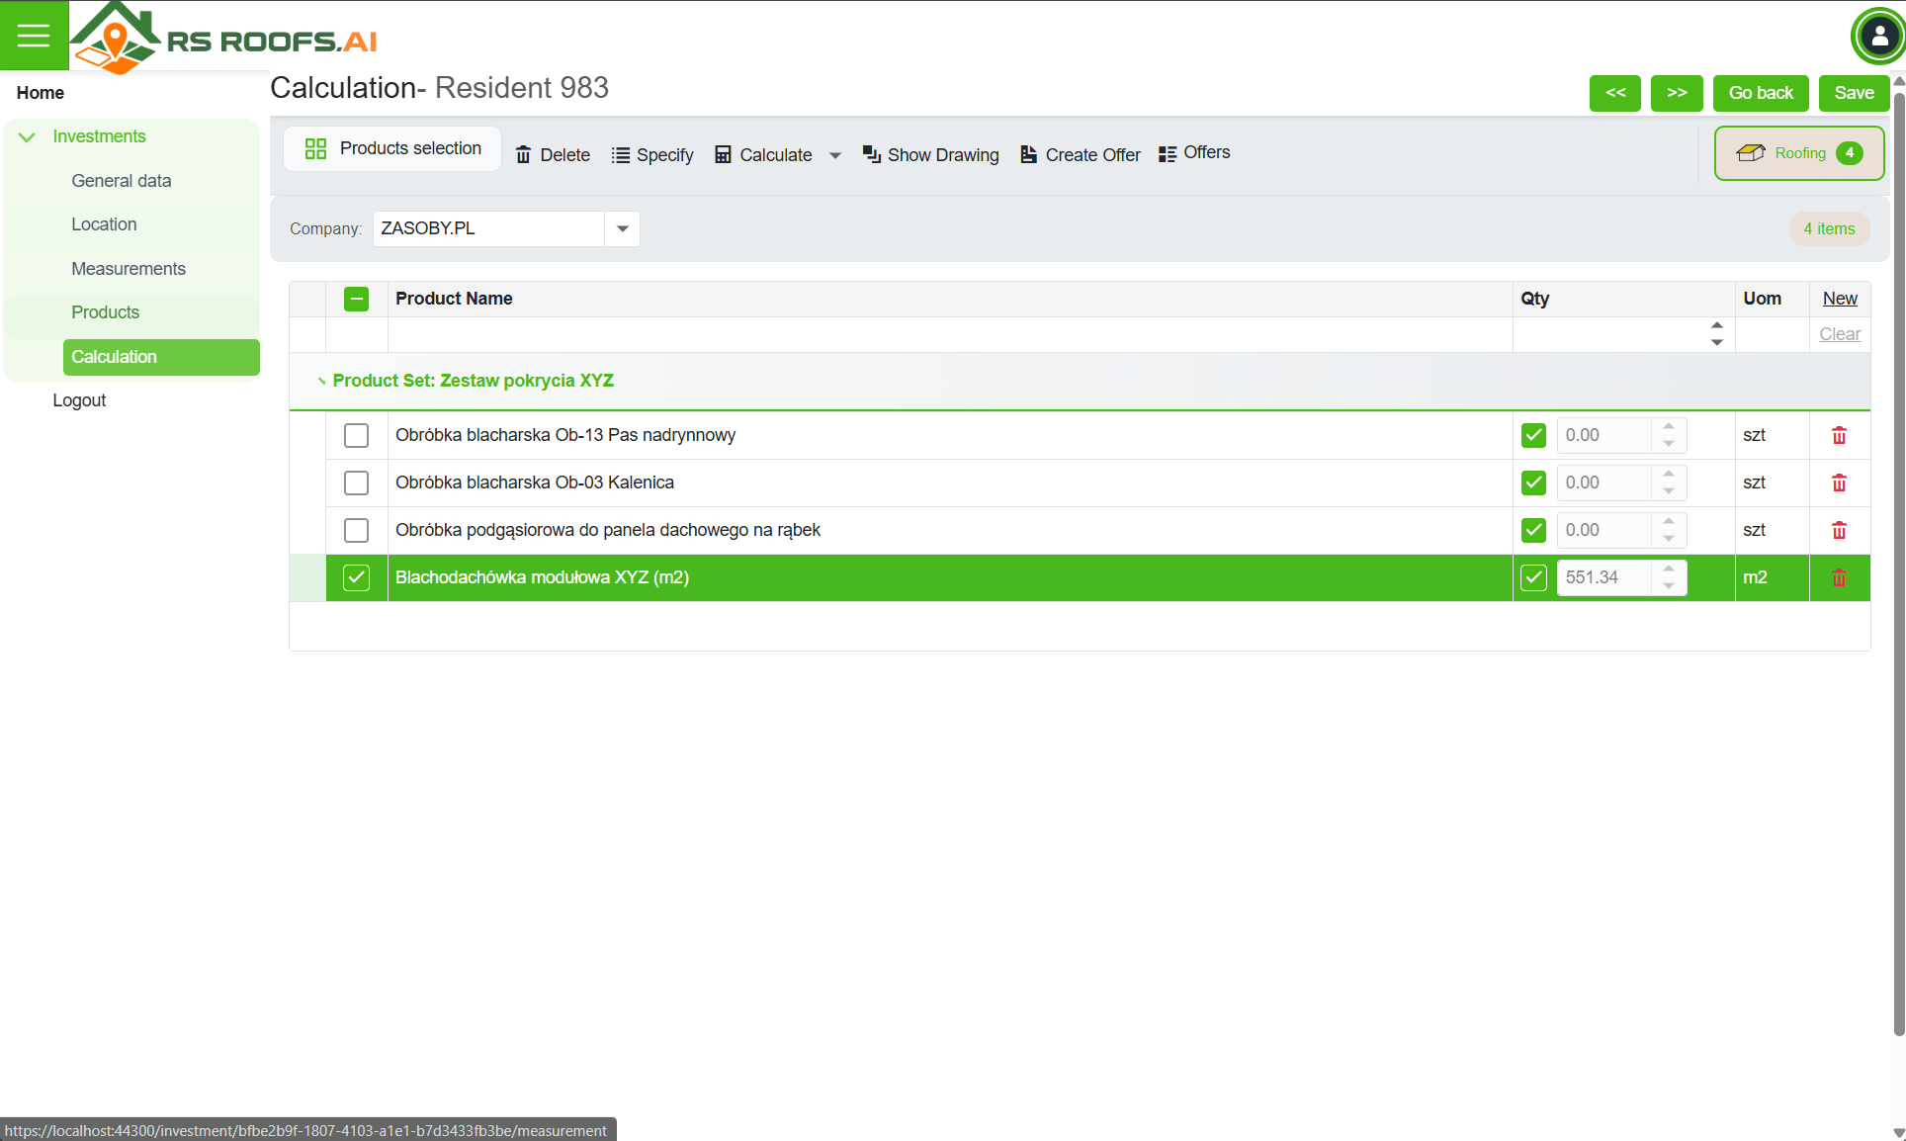1906x1141 pixels.
Task: Click the Delete trash toolbar icon
Action: (523, 155)
